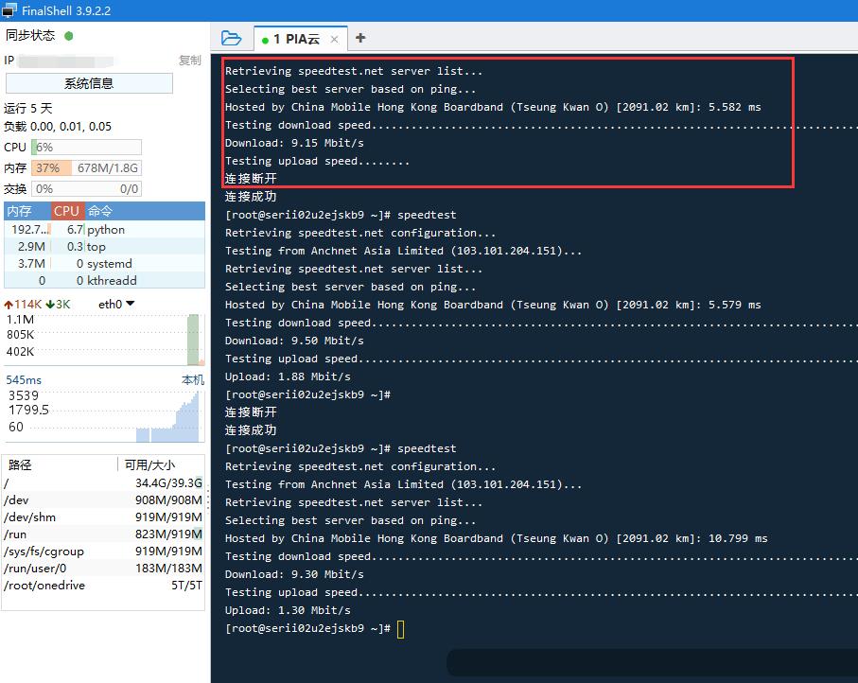Open the connection manager folder icon
This screenshot has height=683, width=858.
tap(232, 39)
